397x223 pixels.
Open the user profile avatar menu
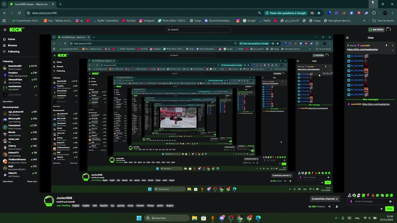pos(388,30)
